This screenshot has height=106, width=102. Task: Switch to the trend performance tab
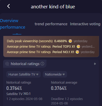click(51, 24)
